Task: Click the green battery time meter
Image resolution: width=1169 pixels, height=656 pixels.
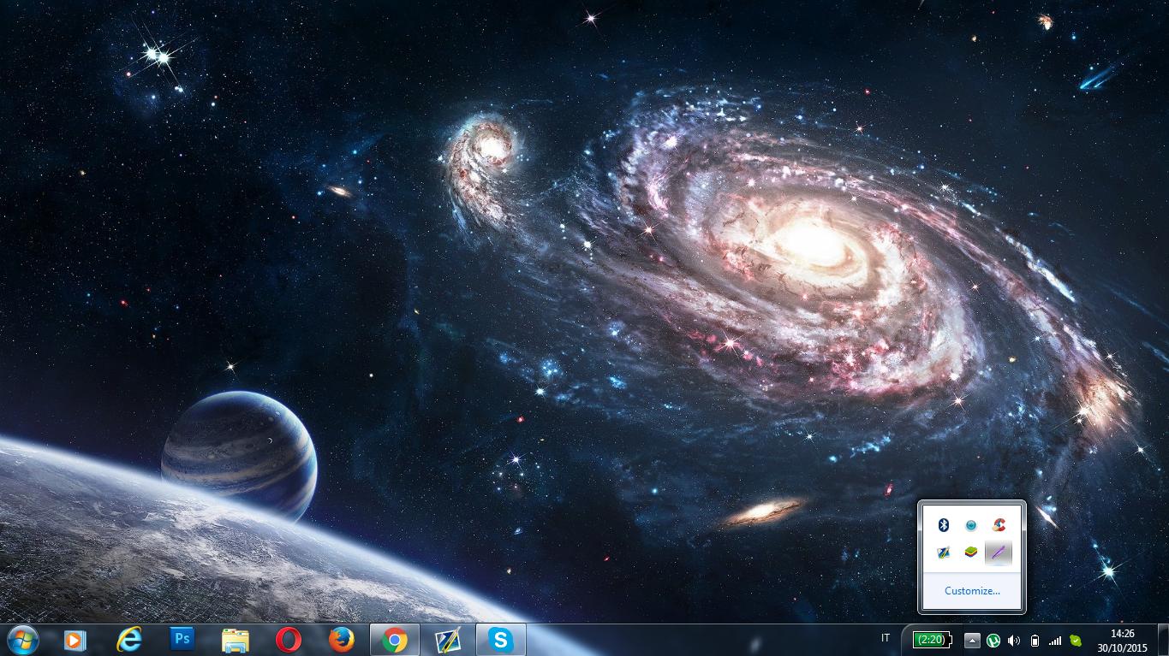Action: 931,640
